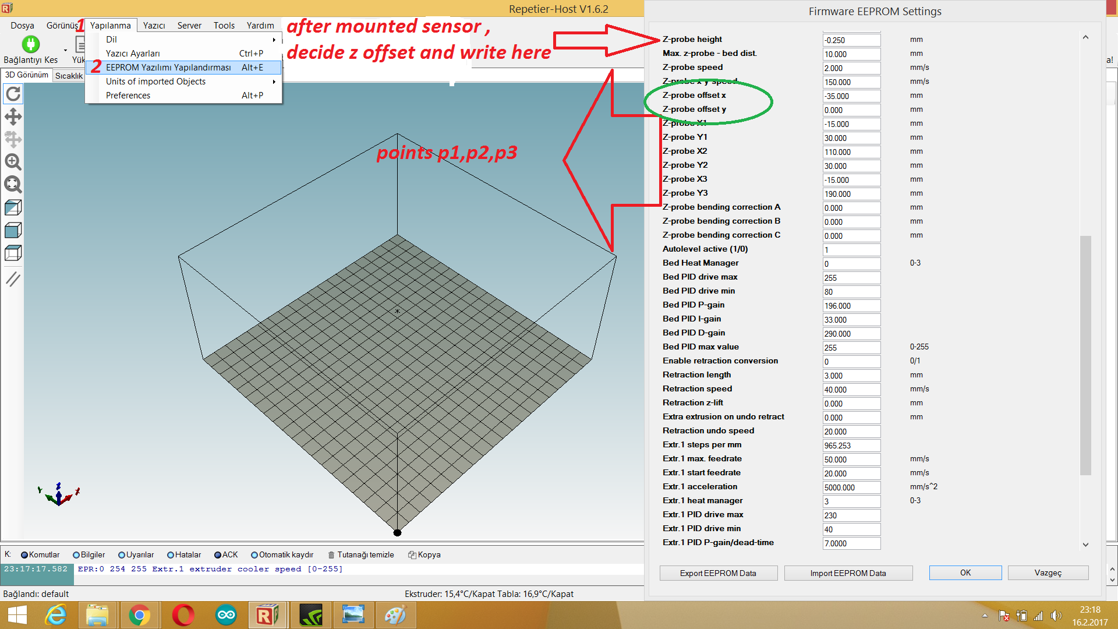The height and width of the screenshot is (629, 1118).
Task: Click the zoom in magnifier icon
Action: 13,162
